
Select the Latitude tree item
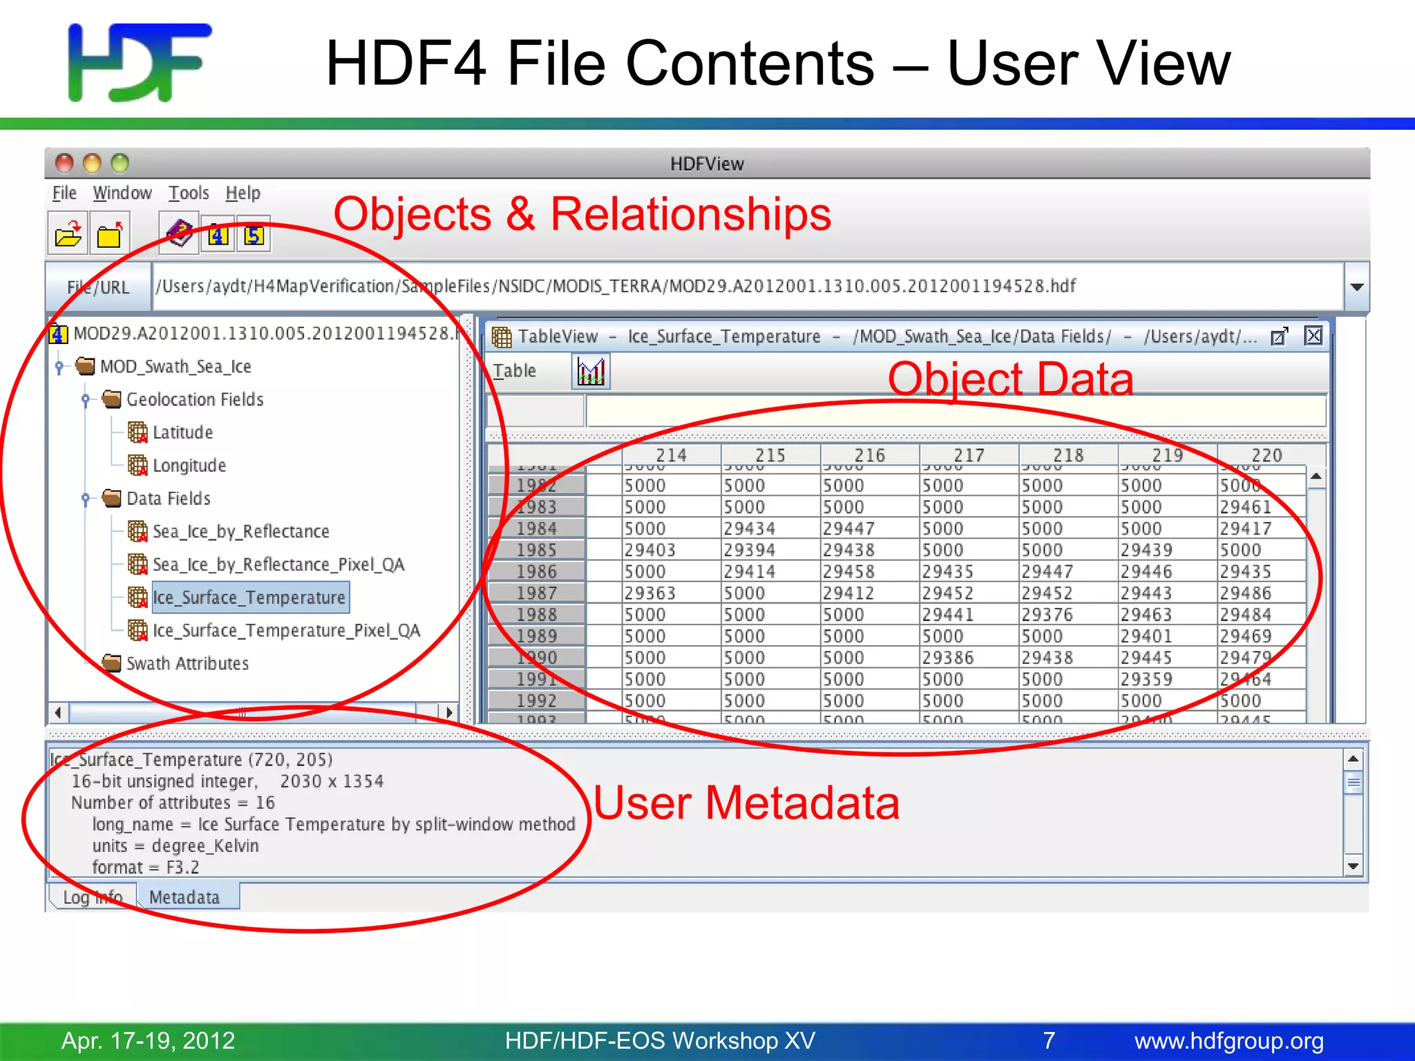182,432
